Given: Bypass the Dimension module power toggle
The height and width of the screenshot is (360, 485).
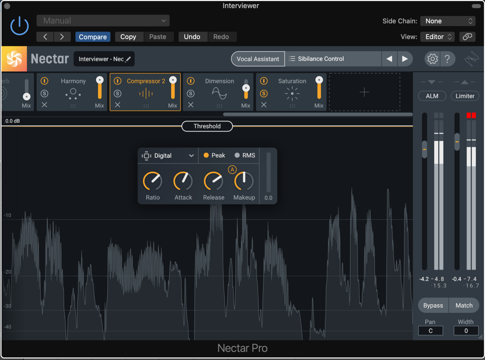Looking at the screenshot, I should pos(190,81).
